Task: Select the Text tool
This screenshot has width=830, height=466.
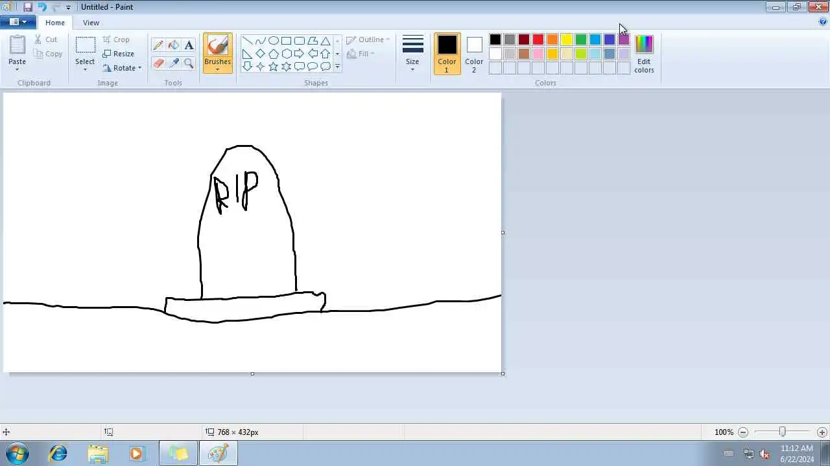Action: point(189,45)
